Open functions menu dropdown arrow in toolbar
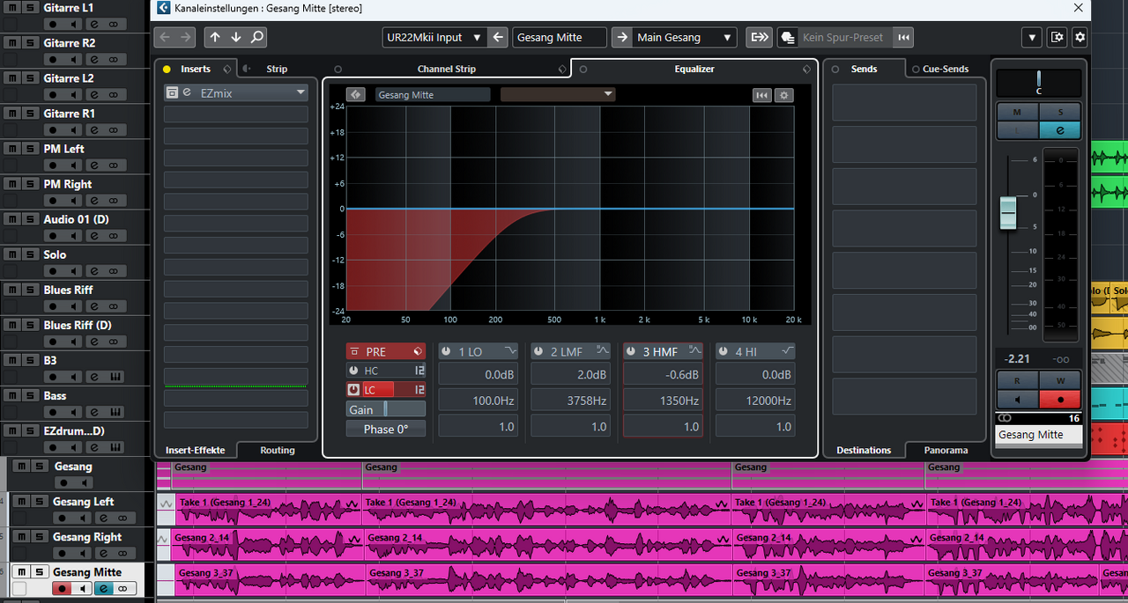 [1032, 37]
